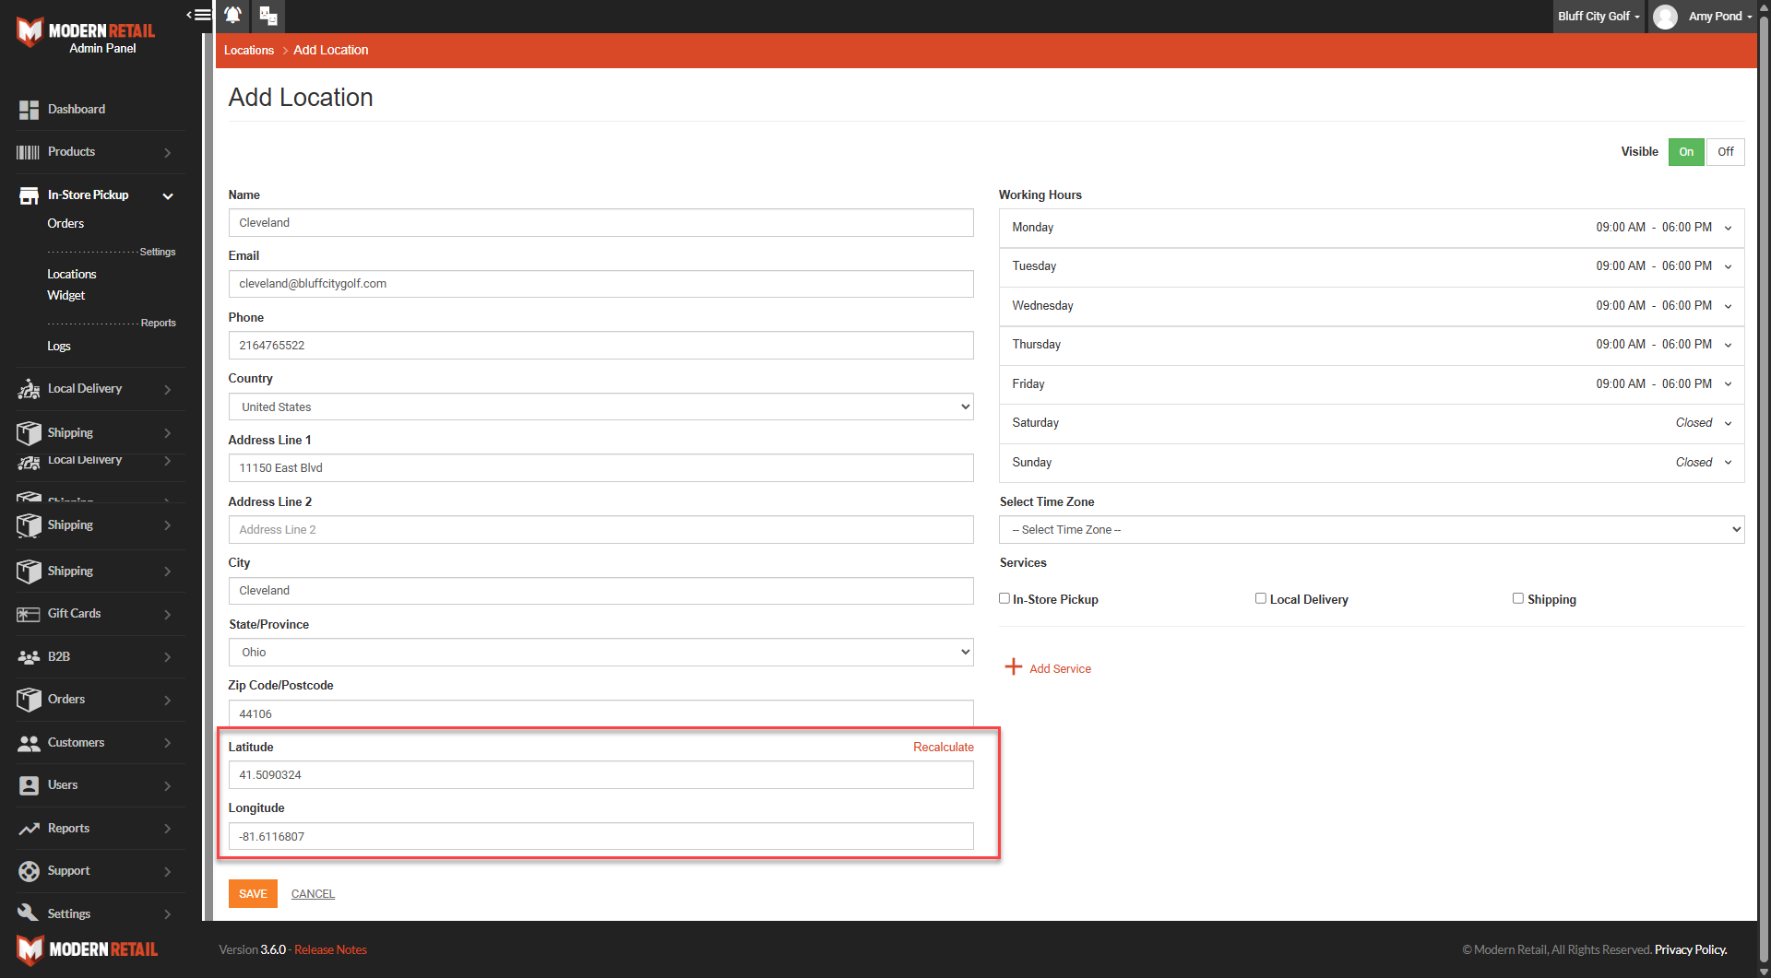This screenshot has height=978, width=1771.
Task: Open Orders under In-Store Pickup
Action: tap(65, 223)
